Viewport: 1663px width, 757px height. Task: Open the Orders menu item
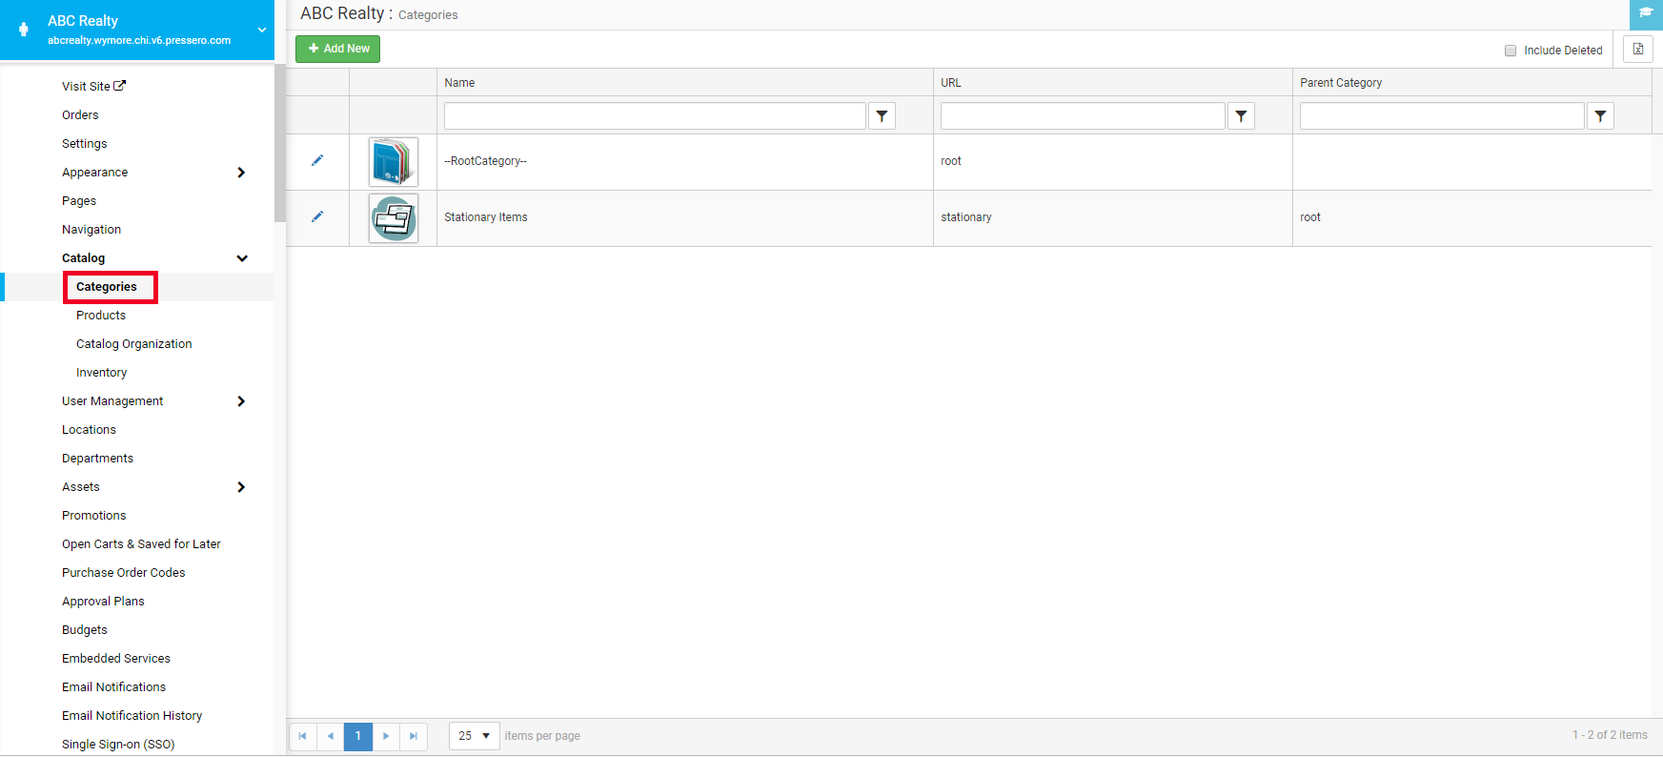tap(80, 115)
